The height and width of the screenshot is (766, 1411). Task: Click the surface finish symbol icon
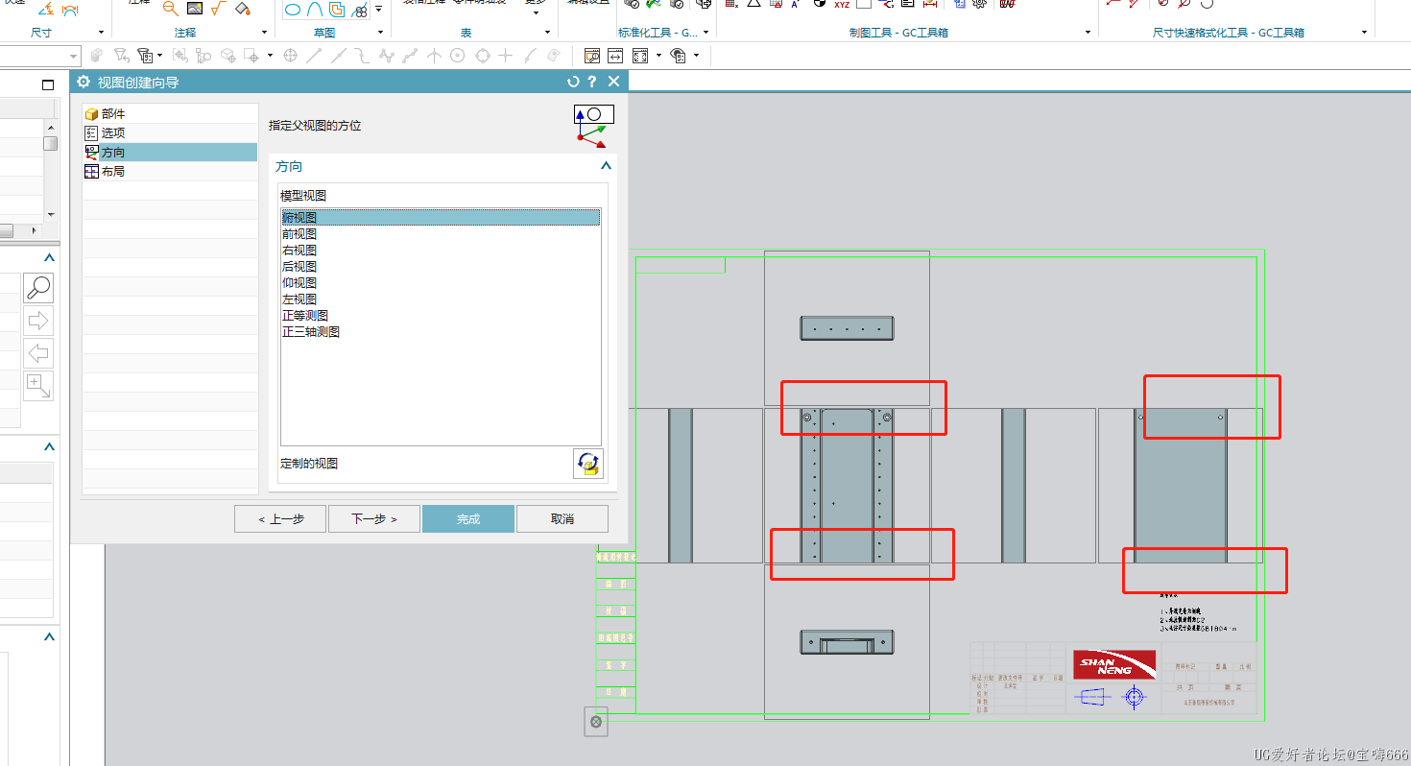pyautogui.click(x=218, y=9)
